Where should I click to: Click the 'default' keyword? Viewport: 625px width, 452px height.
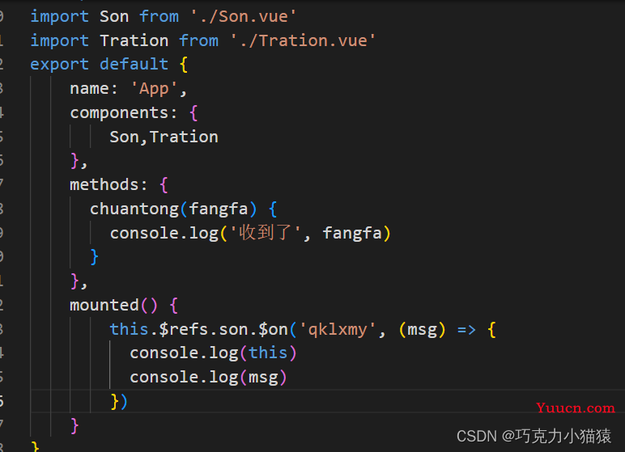tap(134, 65)
